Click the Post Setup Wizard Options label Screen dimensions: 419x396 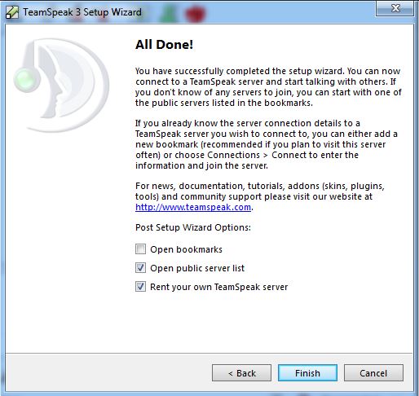tap(193, 227)
